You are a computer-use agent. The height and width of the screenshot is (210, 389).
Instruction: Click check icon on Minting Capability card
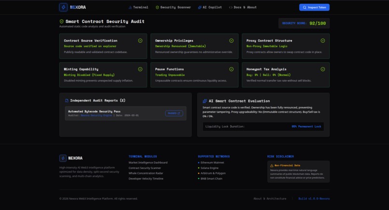tap(140, 69)
